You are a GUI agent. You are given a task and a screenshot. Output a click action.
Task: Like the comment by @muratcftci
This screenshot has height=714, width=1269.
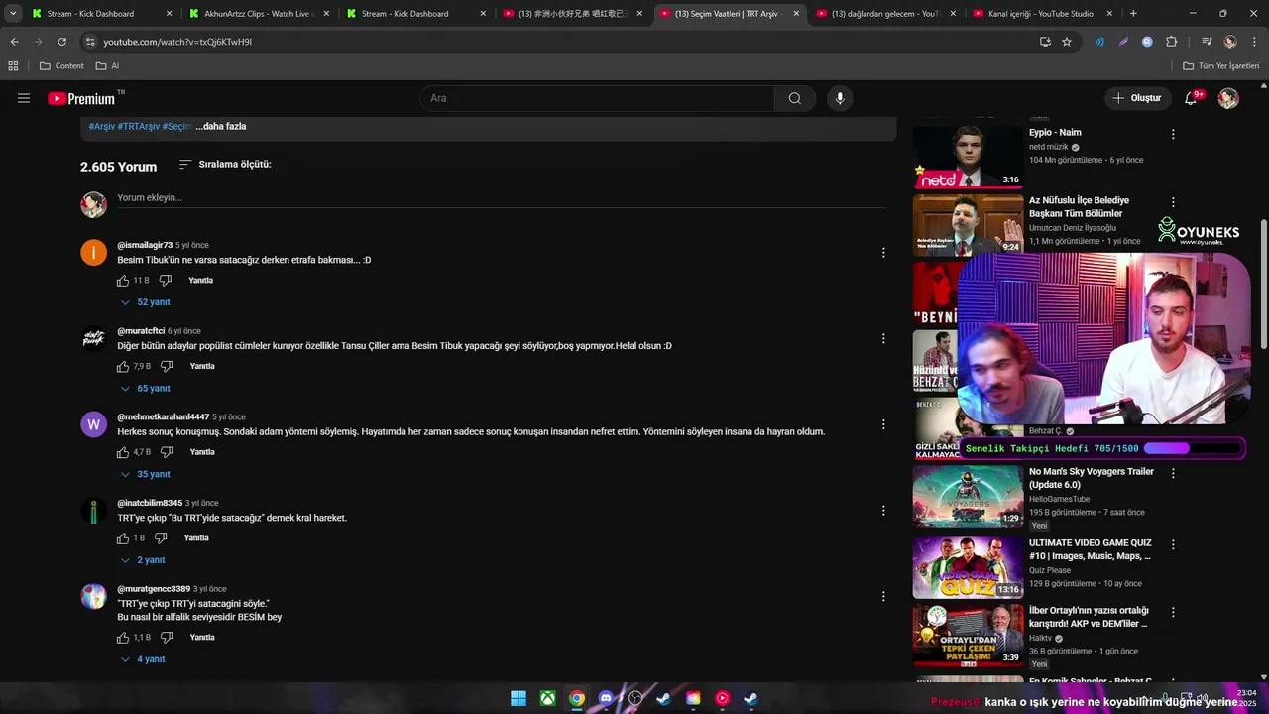pos(123,367)
